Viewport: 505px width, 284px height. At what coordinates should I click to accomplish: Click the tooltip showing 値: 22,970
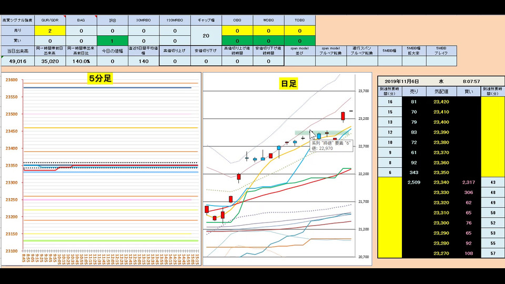[x=330, y=146]
